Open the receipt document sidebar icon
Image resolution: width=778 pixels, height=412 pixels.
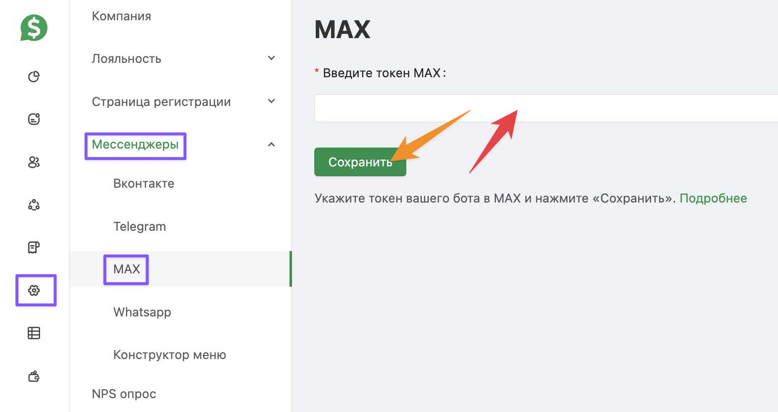click(x=34, y=248)
